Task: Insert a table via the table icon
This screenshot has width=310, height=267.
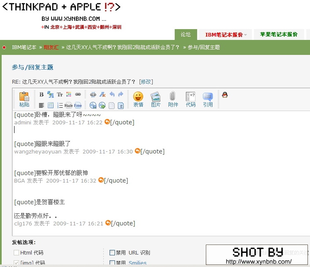Action: tap(51, 105)
